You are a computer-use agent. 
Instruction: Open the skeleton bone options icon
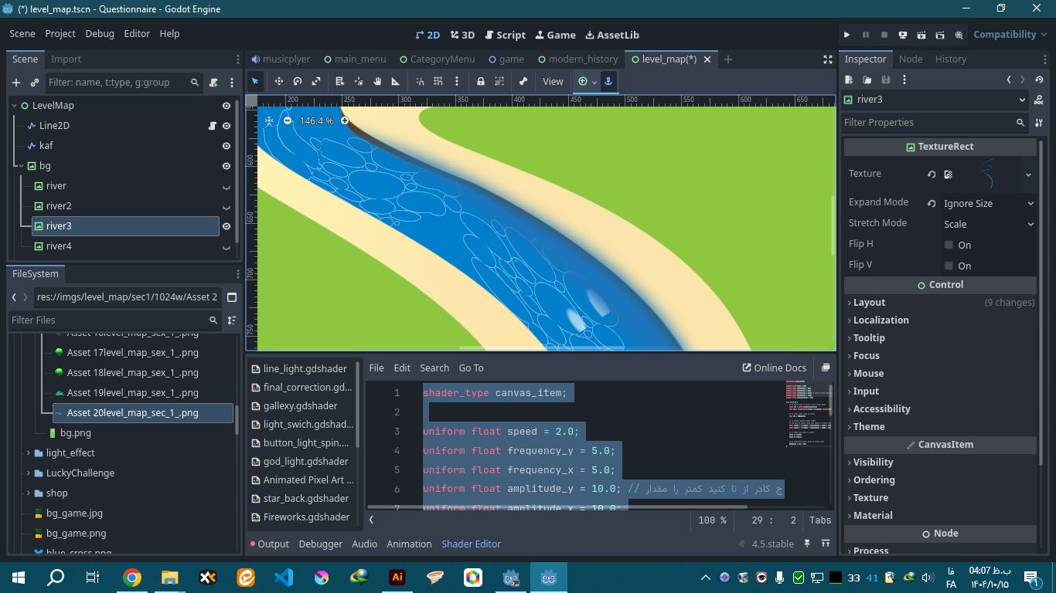pyautogui.click(x=523, y=81)
